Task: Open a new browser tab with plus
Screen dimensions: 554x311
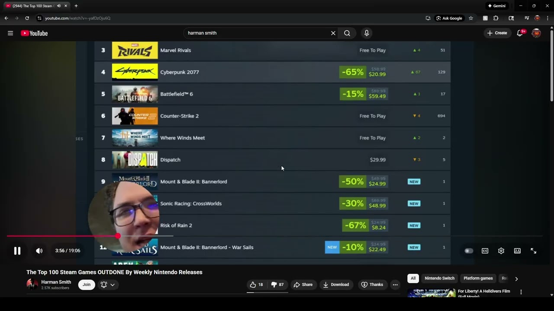Action: (x=76, y=6)
